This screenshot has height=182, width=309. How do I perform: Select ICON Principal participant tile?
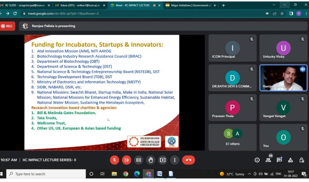(232, 48)
